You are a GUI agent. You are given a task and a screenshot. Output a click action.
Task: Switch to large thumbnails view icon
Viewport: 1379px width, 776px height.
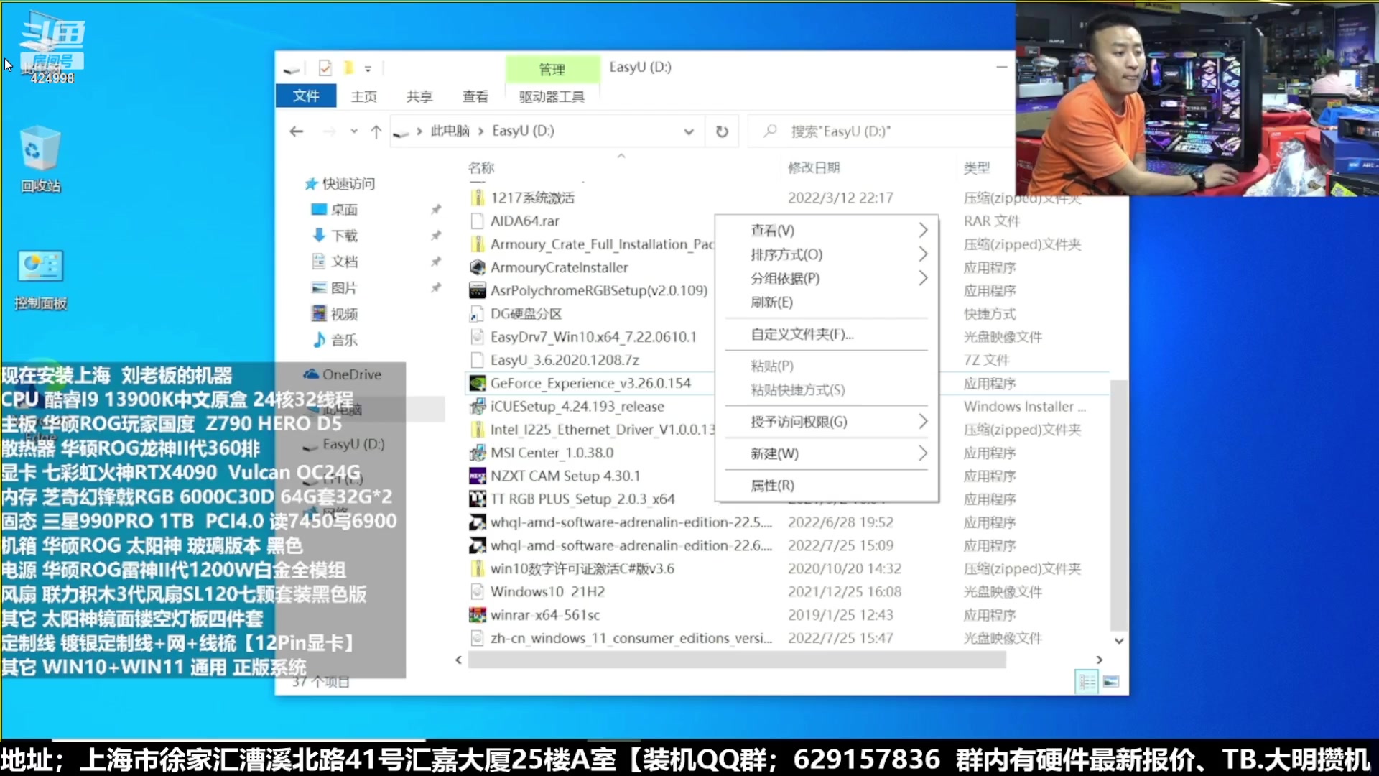(x=1111, y=681)
